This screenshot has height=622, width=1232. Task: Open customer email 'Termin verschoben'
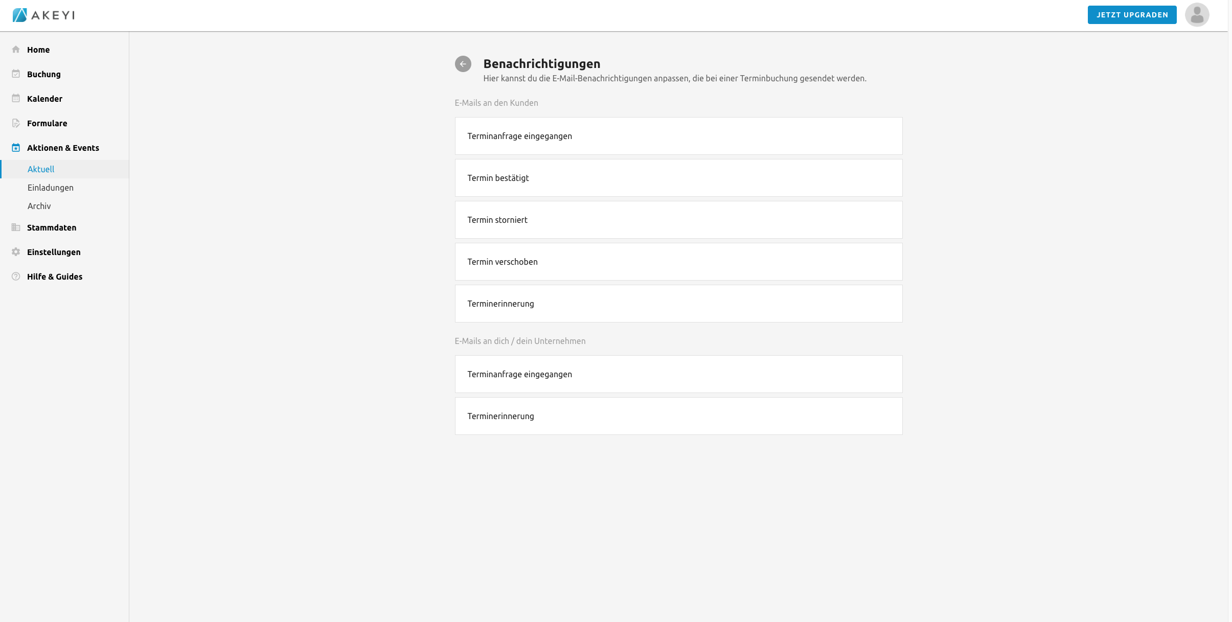(678, 262)
